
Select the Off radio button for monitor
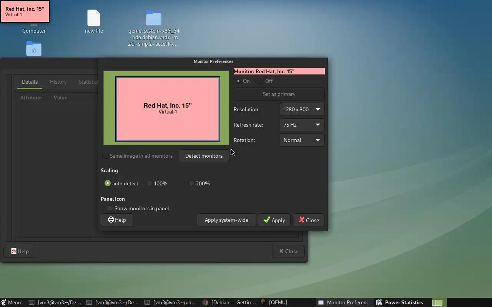click(x=261, y=81)
